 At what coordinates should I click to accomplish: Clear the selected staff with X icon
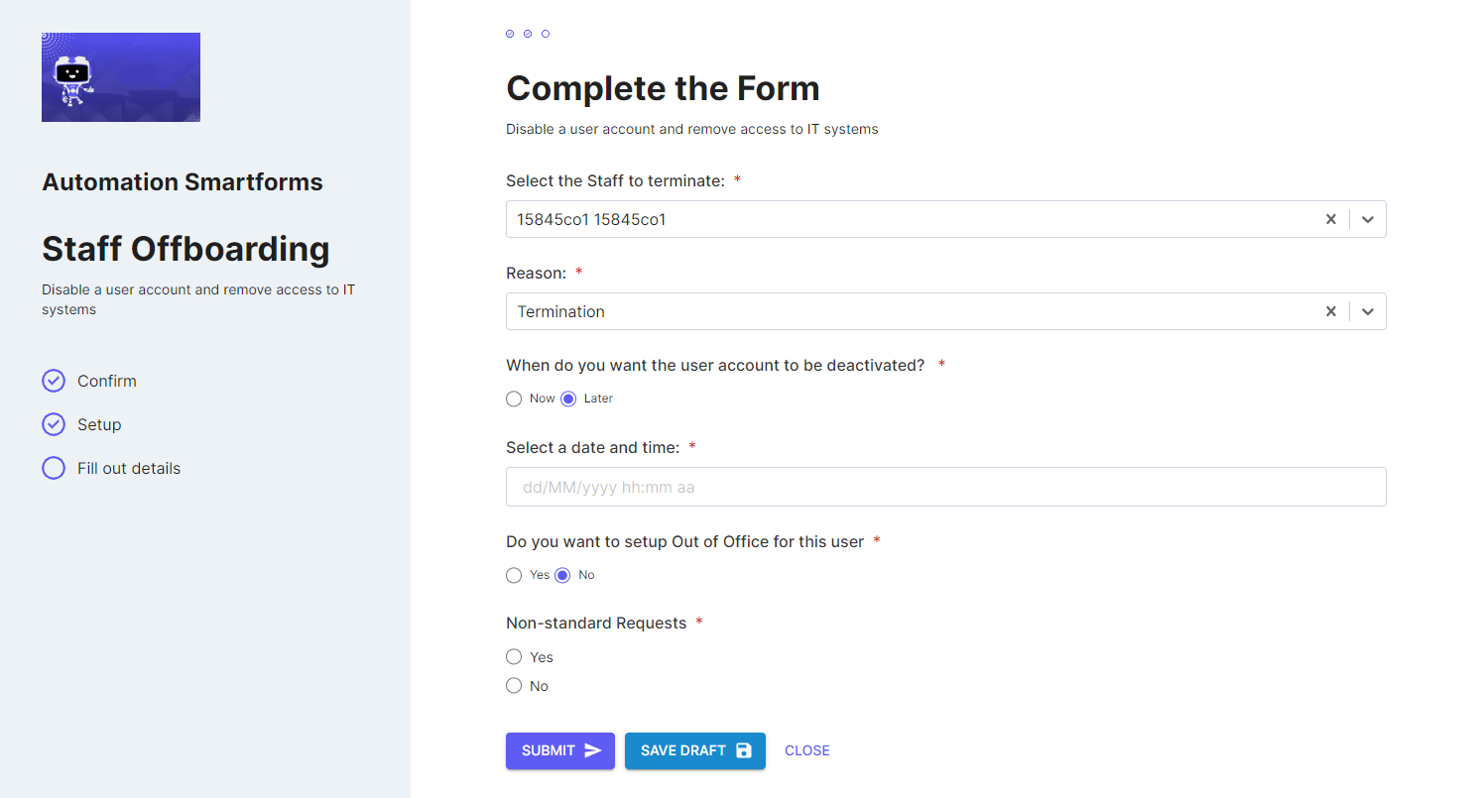pyautogui.click(x=1331, y=219)
